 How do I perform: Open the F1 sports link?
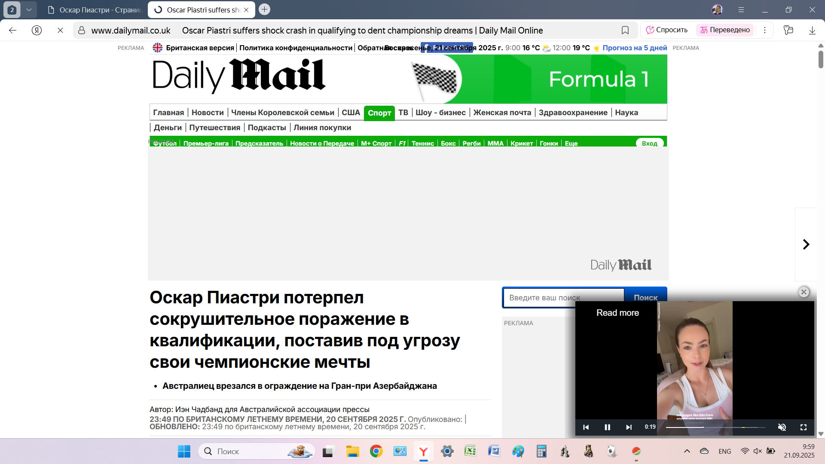402,143
